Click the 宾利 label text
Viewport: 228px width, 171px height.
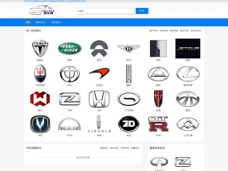pos(129,60)
